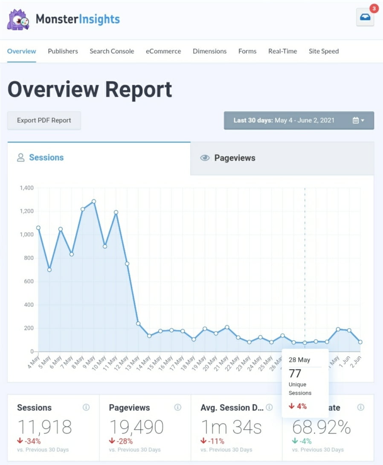Select the Sessions chart tab

tap(99, 158)
